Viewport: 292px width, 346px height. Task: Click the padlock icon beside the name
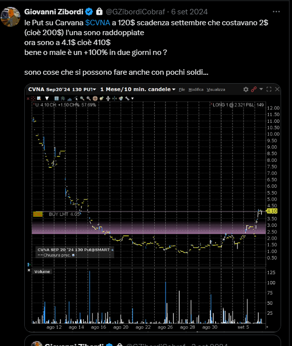(x=99, y=11)
